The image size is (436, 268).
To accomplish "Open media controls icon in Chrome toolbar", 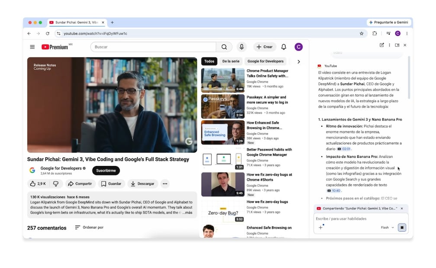I will click(388, 33).
